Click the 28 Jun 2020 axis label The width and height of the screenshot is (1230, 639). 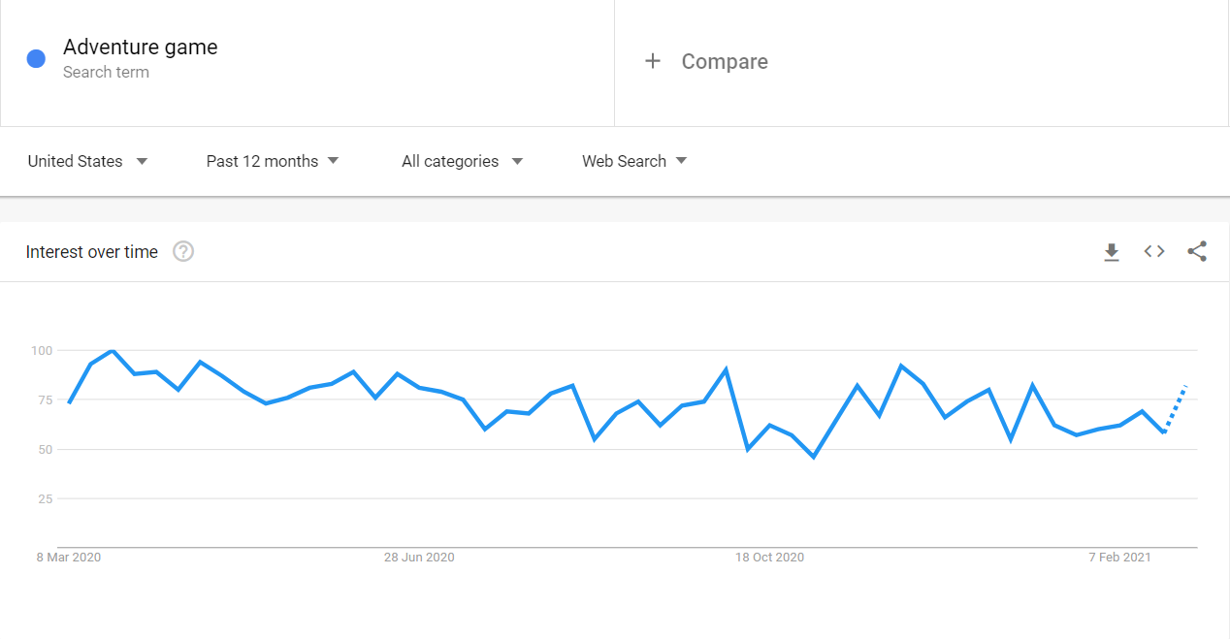pyautogui.click(x=419, y=558)
